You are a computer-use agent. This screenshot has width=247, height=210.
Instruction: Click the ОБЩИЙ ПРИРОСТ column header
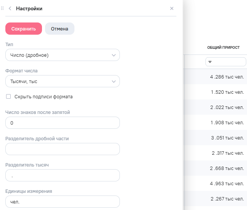[223, 47]
